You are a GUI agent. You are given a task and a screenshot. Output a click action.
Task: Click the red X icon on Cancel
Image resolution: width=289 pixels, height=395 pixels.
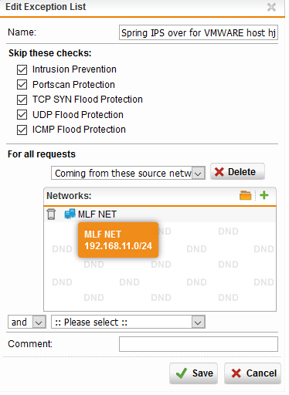pyautogui.click(x=236, y=373)
